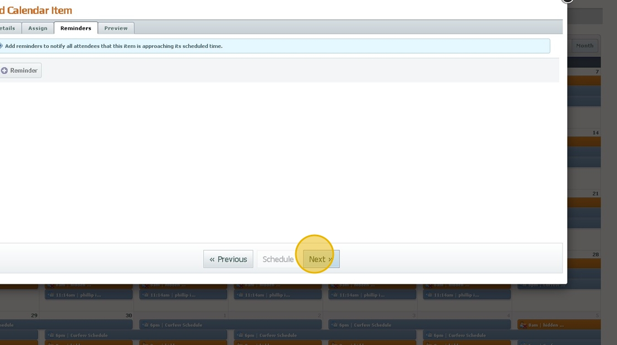617x345 pixels.
Task: Go back with the Previous button
Action: [228, 259]
